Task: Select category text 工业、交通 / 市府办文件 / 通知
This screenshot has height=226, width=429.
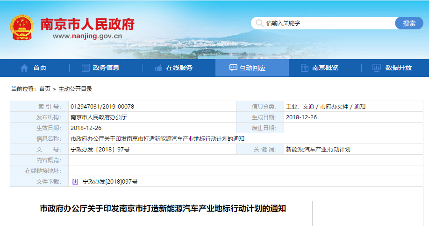Action: tap(326, 107)
